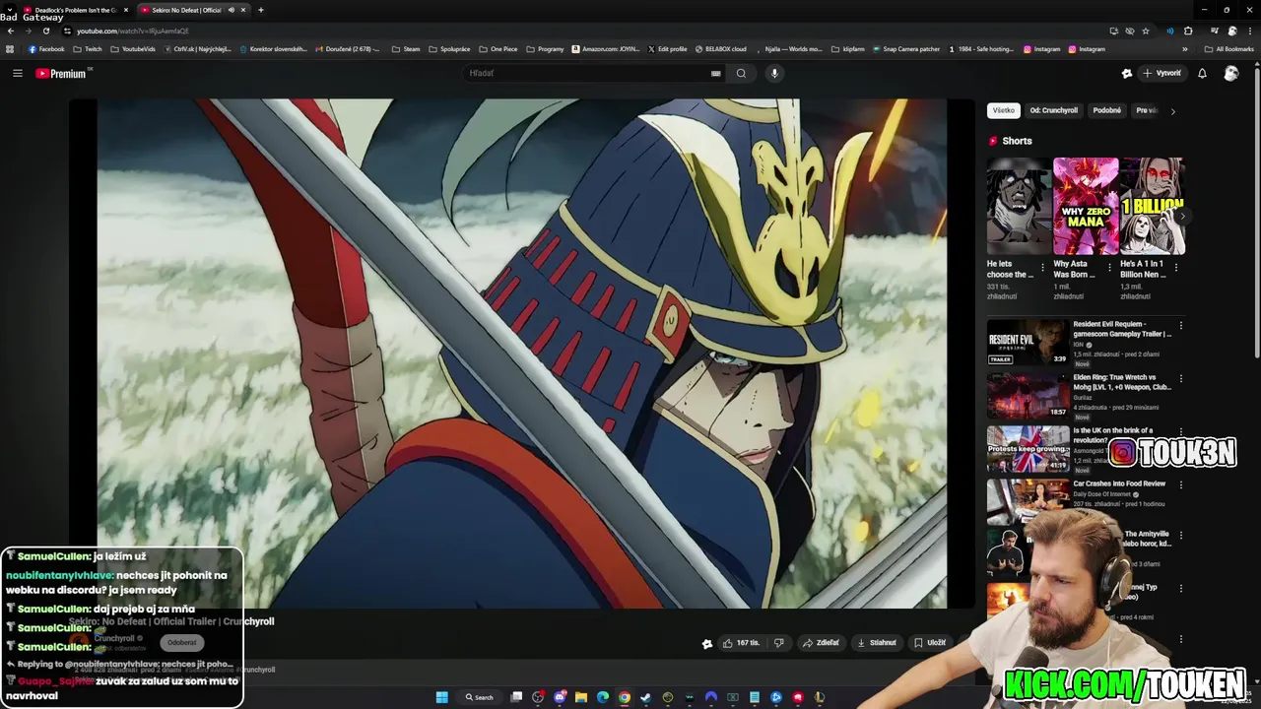Select the Od: Crunchyroll filter chip
Screen dimensions: 1261x709
[1053, 110]
